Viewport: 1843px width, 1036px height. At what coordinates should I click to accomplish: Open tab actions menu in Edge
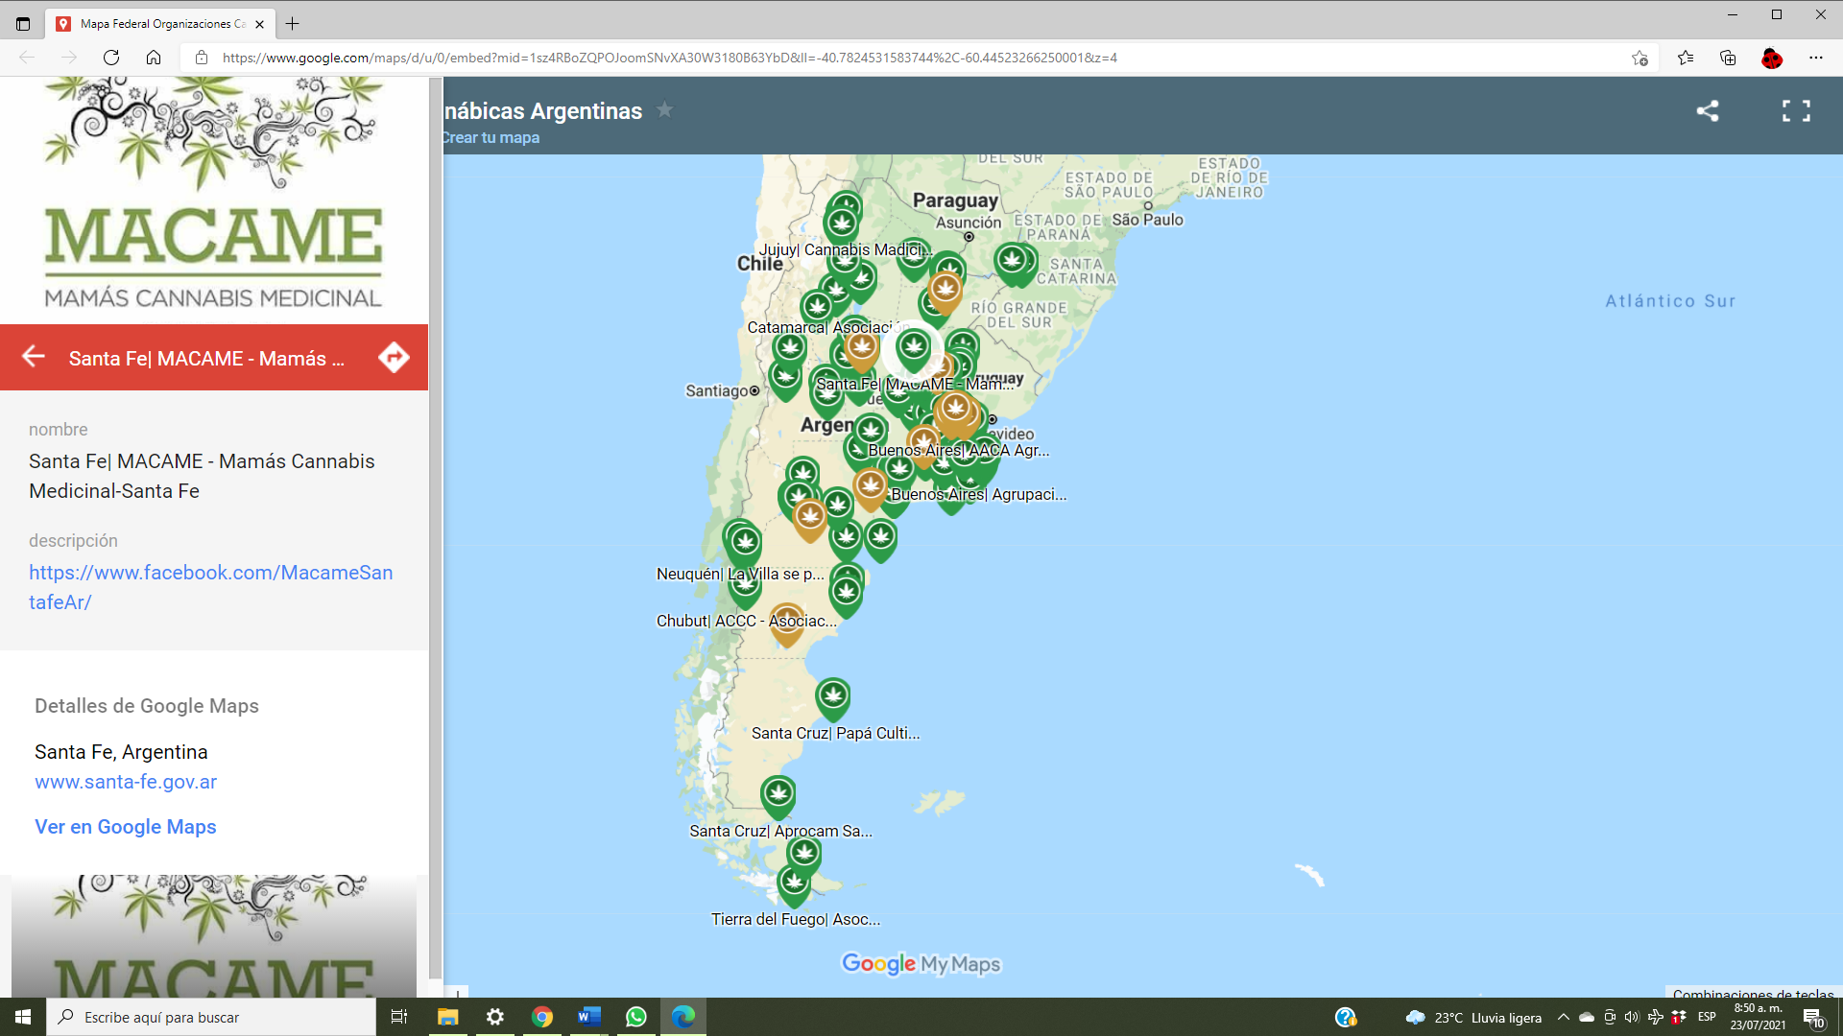click(x=23, y=24)
